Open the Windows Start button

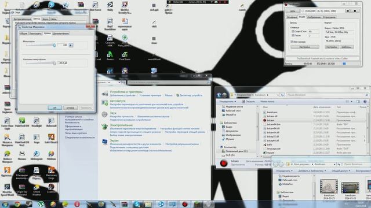pyautogui.click(x=5, y=204)
